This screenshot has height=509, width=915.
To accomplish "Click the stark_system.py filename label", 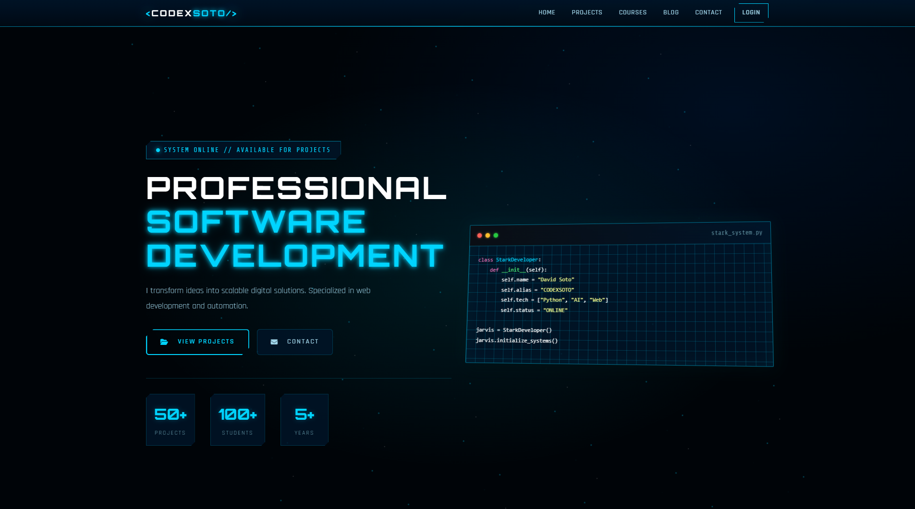I will coord(736,233).
